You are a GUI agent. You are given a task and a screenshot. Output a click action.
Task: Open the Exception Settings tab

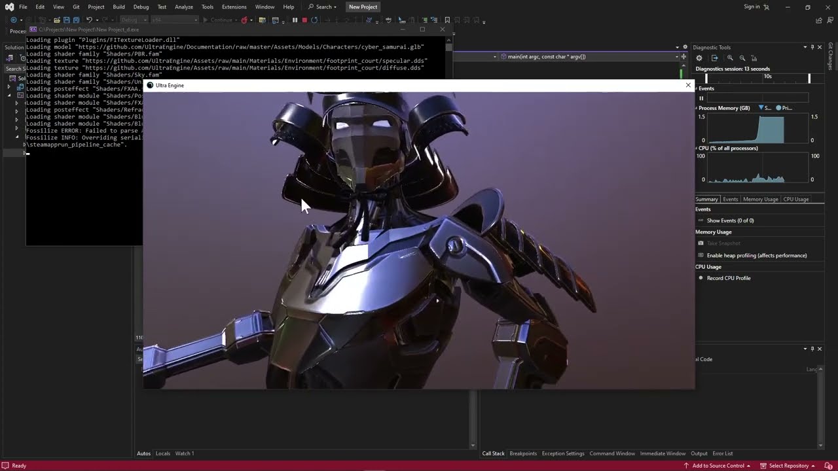pos(563,453)
